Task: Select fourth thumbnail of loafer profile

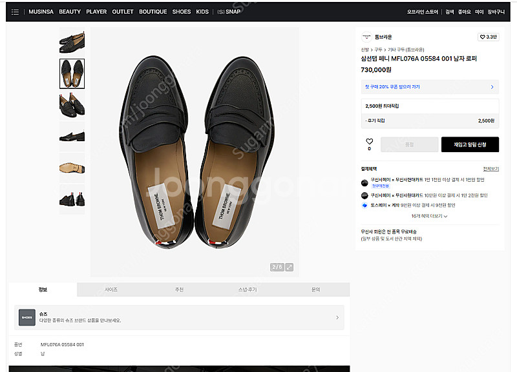Action: 72,136
